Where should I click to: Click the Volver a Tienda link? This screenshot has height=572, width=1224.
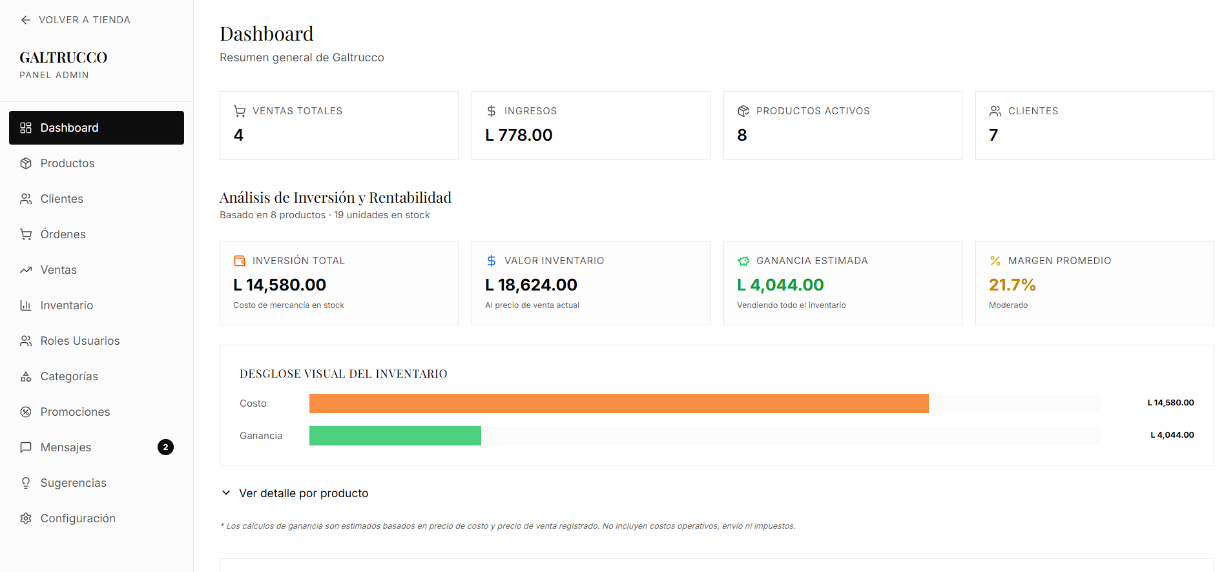[85, 20]
